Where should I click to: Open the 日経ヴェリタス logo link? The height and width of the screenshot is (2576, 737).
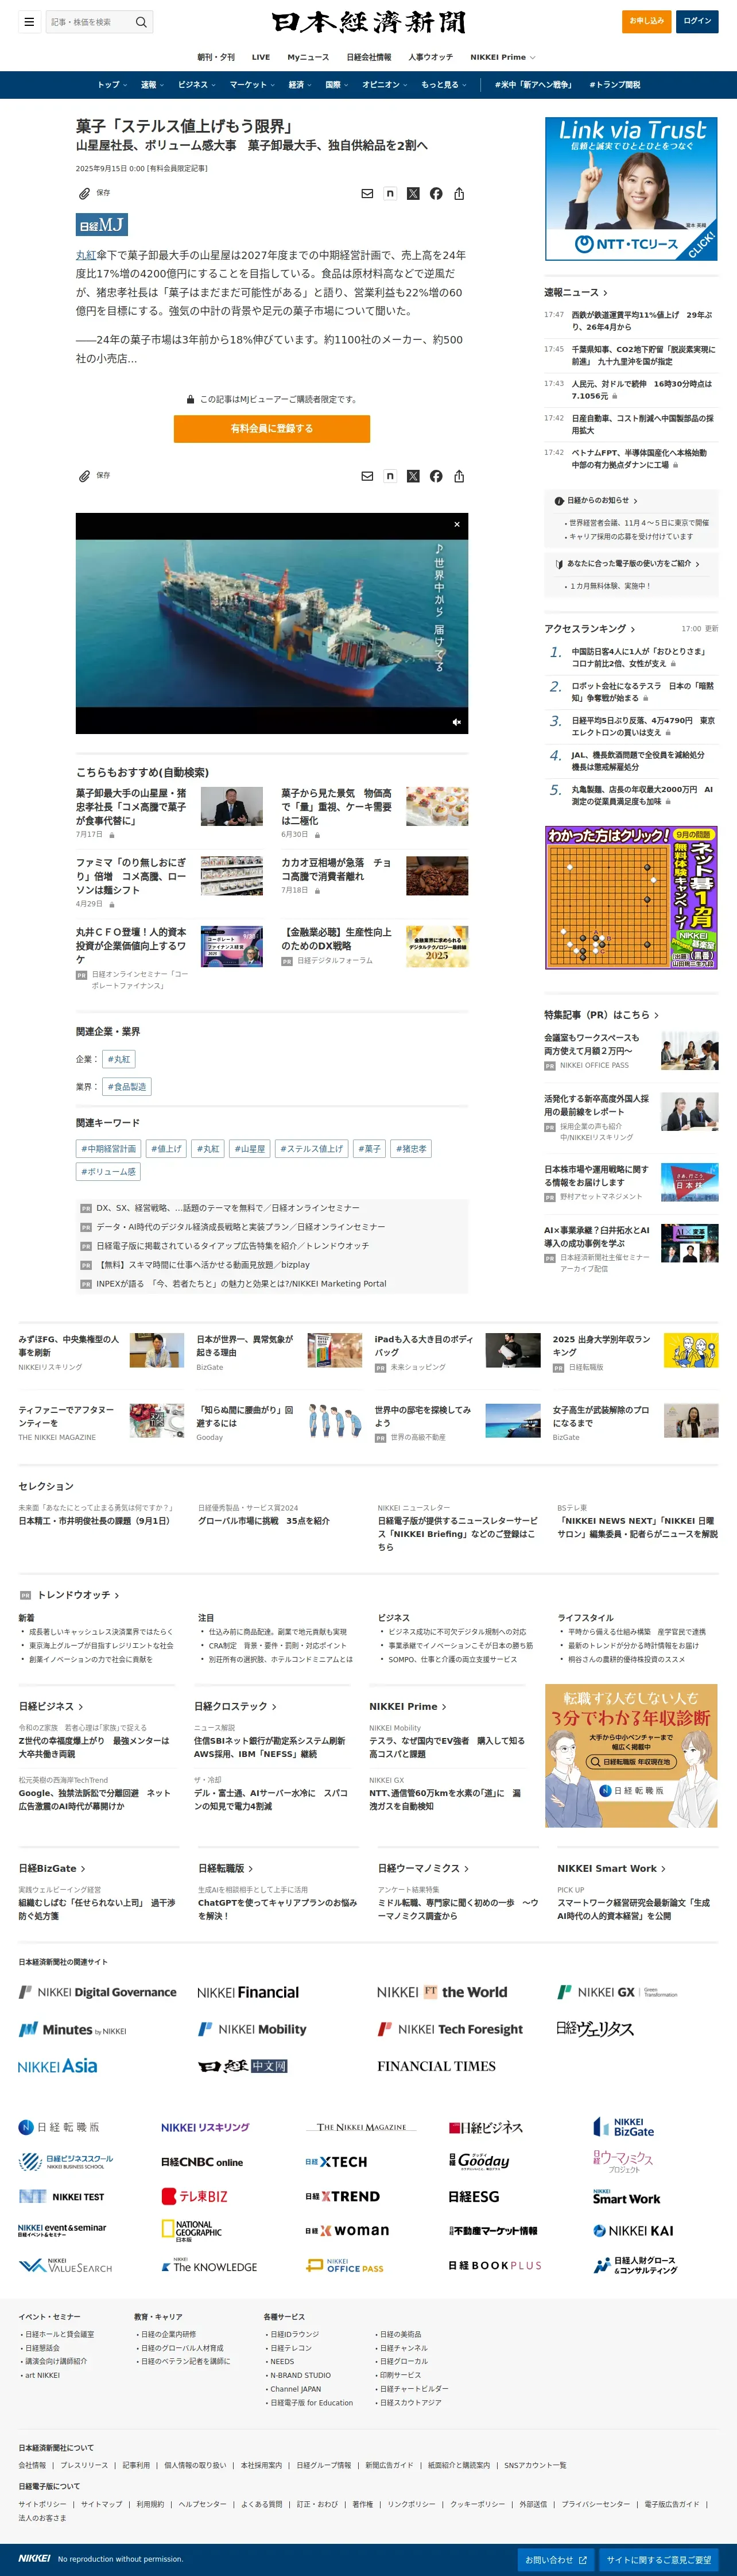pyautogui.click(x=595, y=2029)
